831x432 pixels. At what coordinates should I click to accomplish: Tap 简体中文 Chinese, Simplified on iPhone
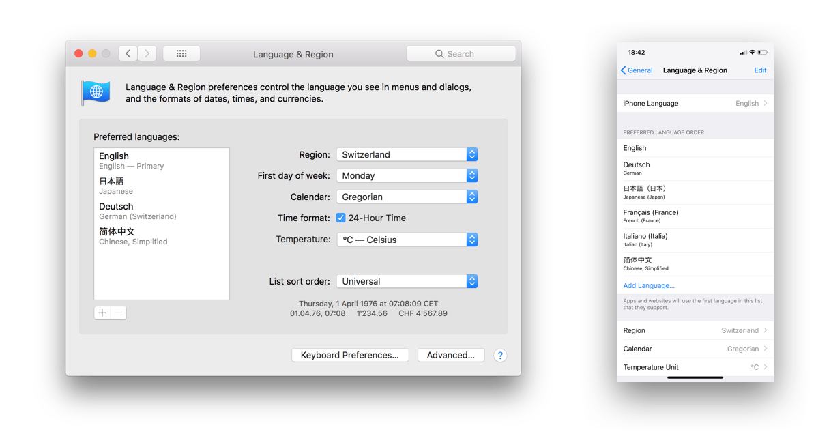point(695,264)
